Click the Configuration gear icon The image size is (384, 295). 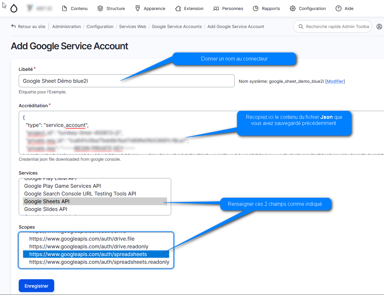click(293, 9)
